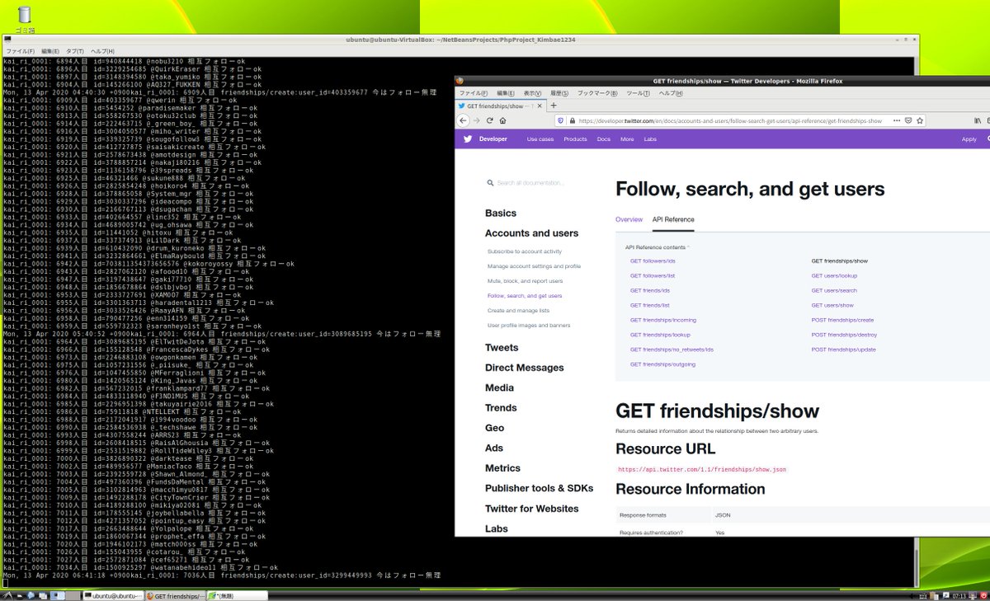Switch to the (無題) editor taskbar button
Image resolution: width=990 pixels, height=601 pixels.
coord(238,595)
